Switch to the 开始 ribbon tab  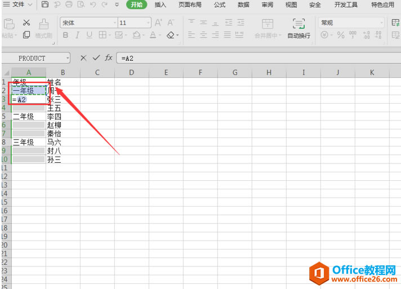click(x=137, y=5)
